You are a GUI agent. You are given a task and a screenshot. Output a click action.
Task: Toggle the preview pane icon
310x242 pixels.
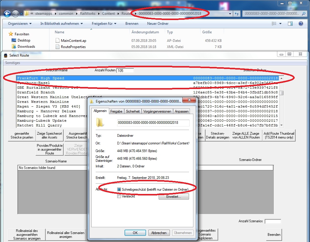[x=290, y=24]
